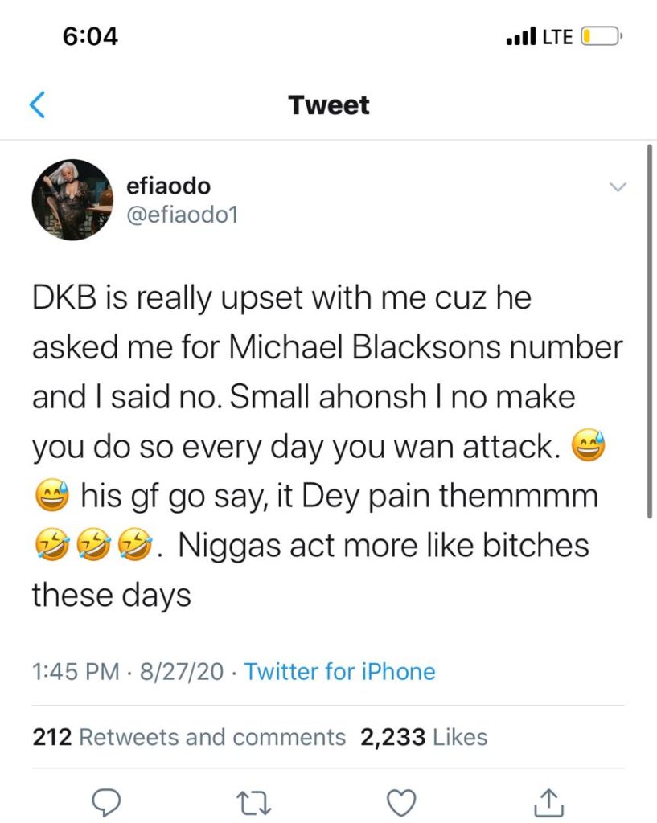Tap the signal strength bars icon

pos(521,36)
